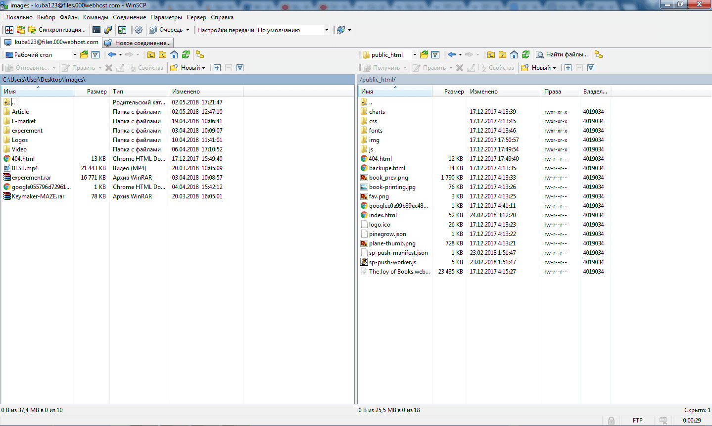Select local file Keymaker-MAZE.rar
The width and height of the screenshot is (712, 426).
[38, 196]
